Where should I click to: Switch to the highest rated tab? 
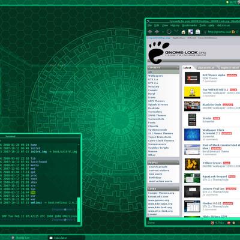230,68
